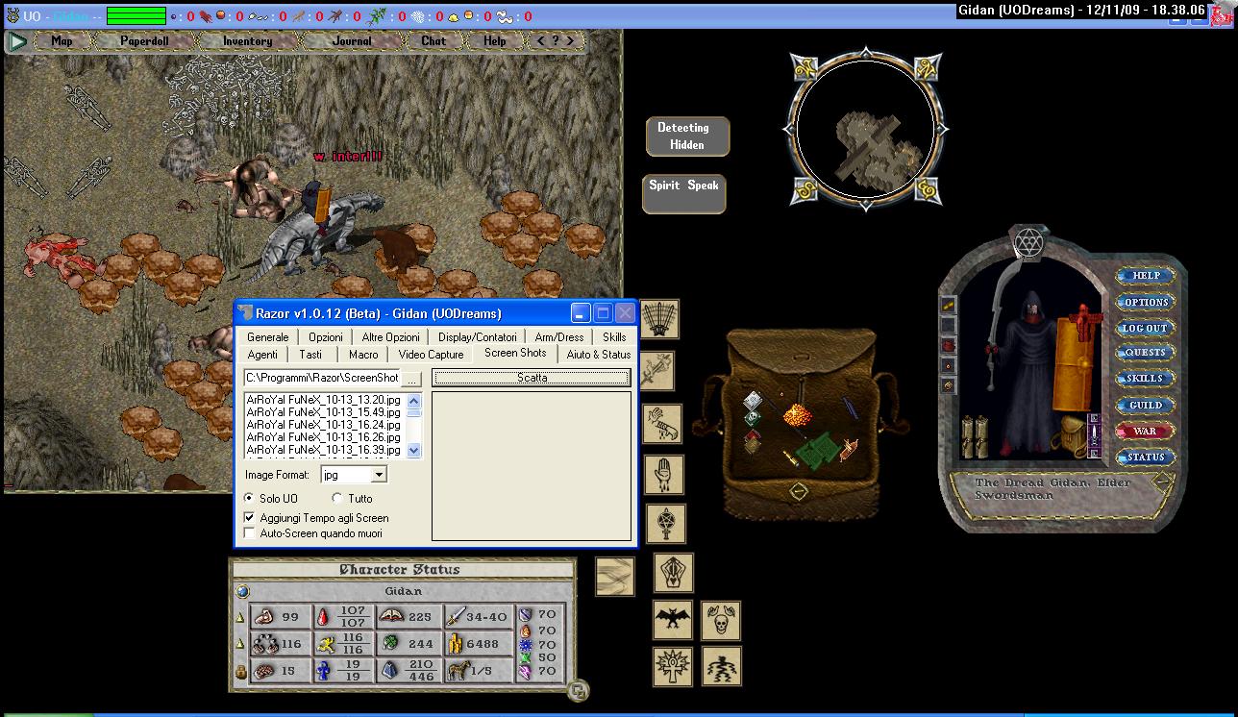Click the skull with hands spell icon

click(721, 620)
